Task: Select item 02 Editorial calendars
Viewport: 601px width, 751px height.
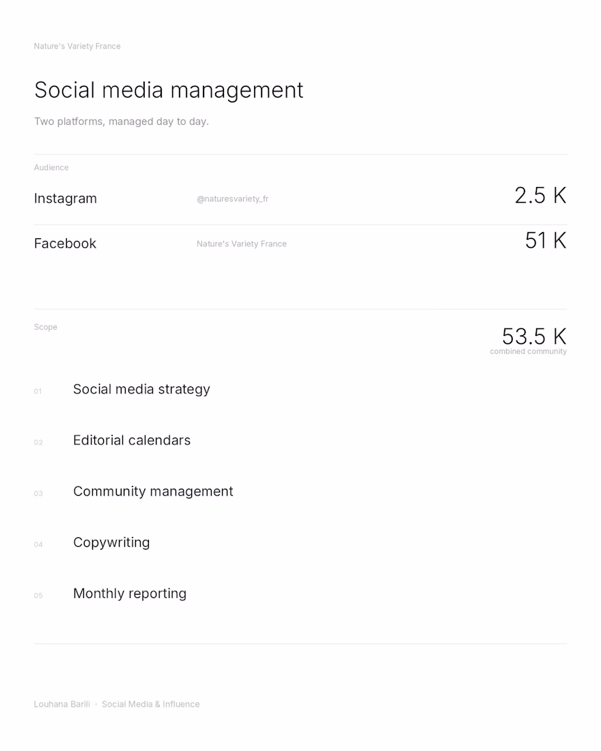Action: (112, 440)
